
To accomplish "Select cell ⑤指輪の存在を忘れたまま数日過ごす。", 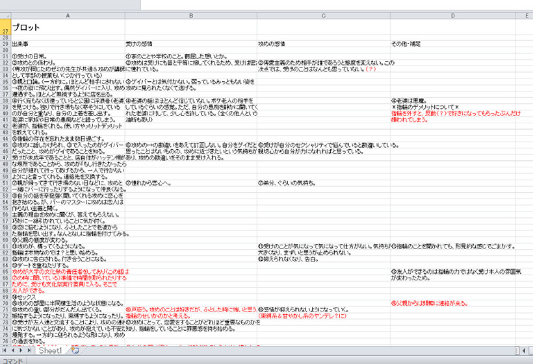I will click(68, 139).
